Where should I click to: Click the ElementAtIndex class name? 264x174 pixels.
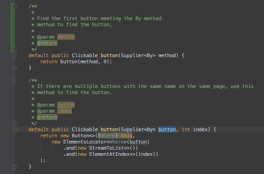click(x=109, y=154)
